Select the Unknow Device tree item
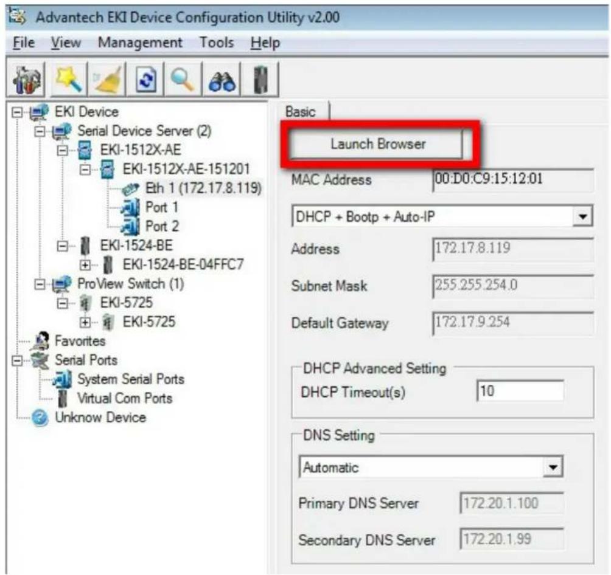611x575 pixels. [x=100, y=418]
